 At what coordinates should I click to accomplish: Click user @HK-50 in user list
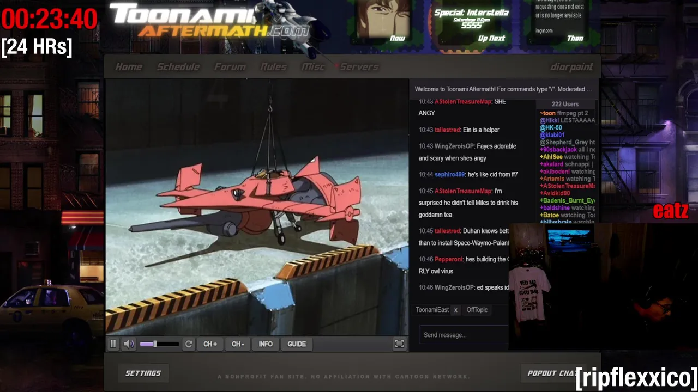[551, 128]
